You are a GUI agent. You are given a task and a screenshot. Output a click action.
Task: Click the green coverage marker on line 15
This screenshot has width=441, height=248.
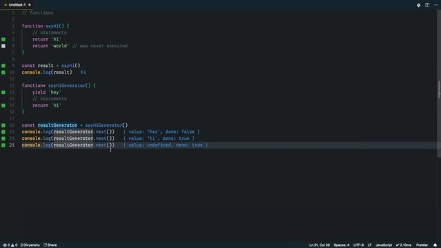pos(3,105)
